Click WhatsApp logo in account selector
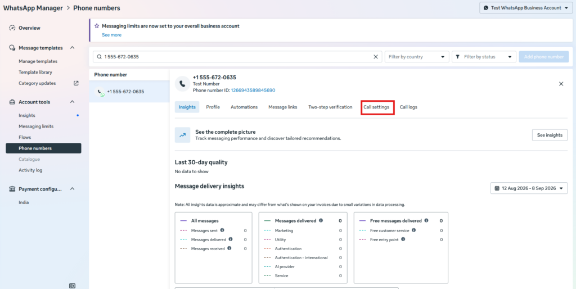Viewport: 576px width, 289px height. coord(486,8)
